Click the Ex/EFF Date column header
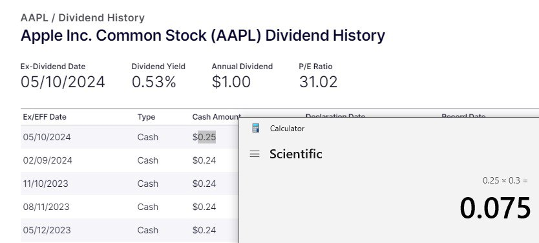 click(x=45, y=117)
